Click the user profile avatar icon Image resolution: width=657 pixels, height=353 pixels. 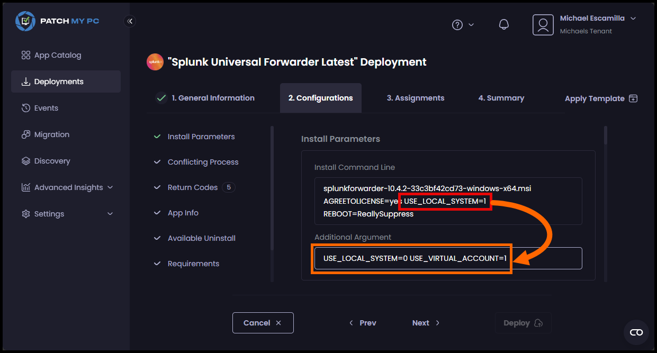543,25
